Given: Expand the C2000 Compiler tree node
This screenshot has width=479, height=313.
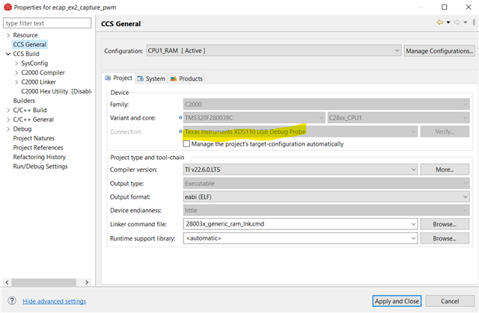Looking at the screenshot, I should [x=16, y=72].
